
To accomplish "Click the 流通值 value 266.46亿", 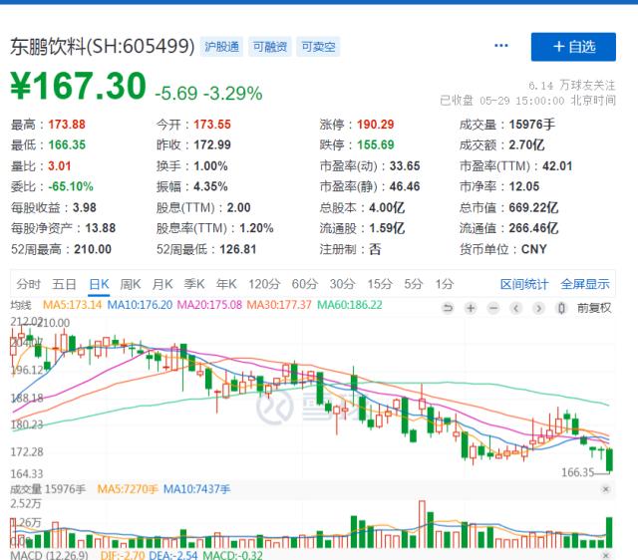I will (533, 228).
